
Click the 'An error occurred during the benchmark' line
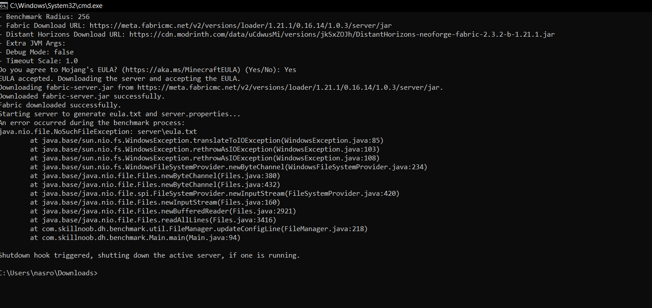[x=92, y=123]
